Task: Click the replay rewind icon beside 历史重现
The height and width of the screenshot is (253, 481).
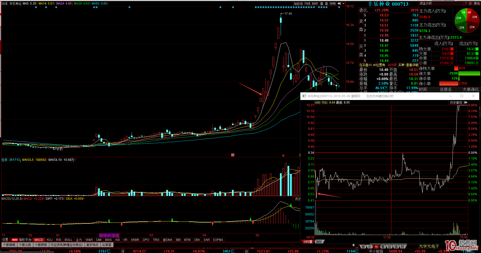Action: click(x=465, y=103)
